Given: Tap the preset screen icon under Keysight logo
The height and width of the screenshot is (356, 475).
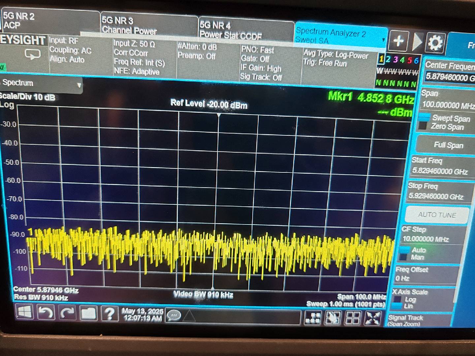Looking at the screenshot, I should coord(33,54).
